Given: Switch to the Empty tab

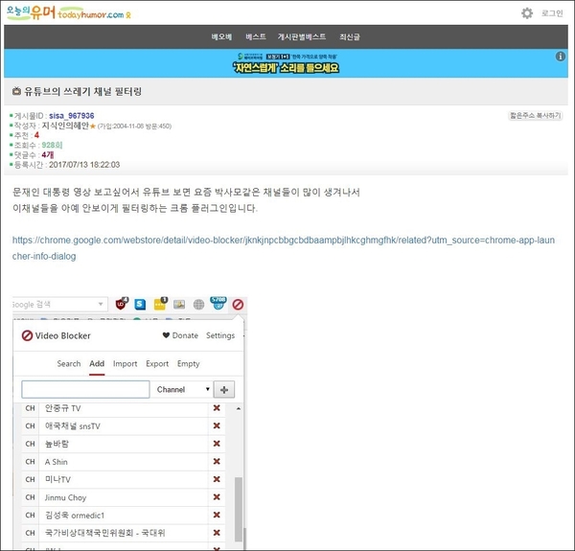Looking at the screenshot, I should click(189, 364).
